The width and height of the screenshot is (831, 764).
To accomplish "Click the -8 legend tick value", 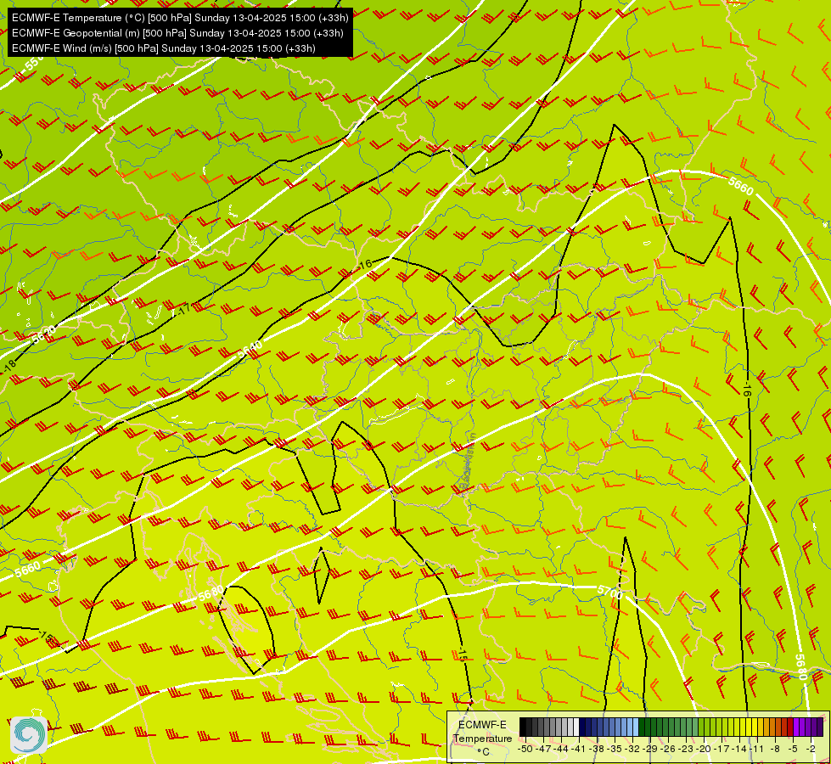I will (x=776, y=749).
